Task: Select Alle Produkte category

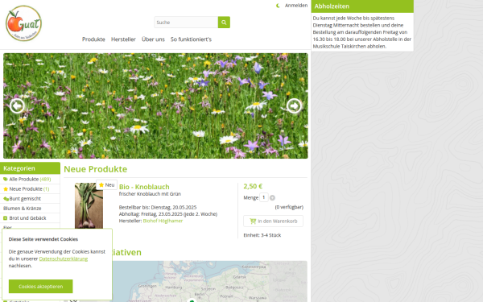Action: tap(30, 179)
